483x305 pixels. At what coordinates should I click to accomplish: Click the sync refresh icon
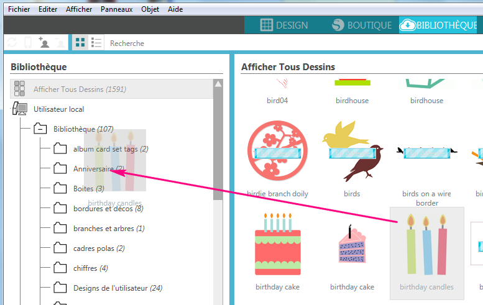tap(12, 42)
